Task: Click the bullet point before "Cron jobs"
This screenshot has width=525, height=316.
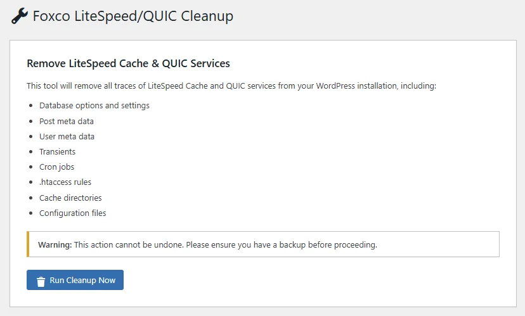Action: click(x=31, y=167)
